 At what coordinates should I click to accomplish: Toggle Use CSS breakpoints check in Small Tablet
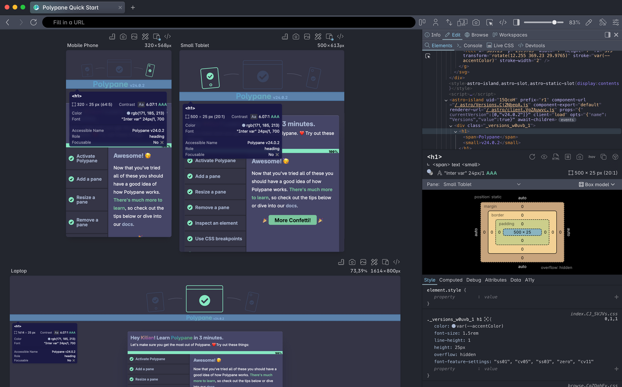pyautogui.click(x=190, y=239)
